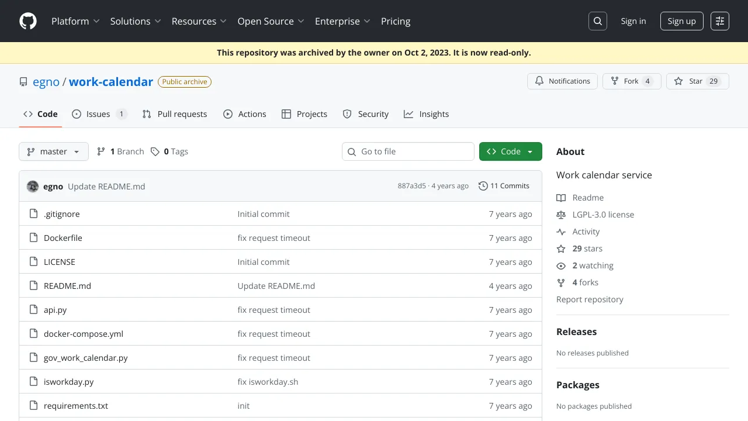Click the fork icon beside 4 forks
This screenshot has height=421, width=748.
(561, 282)
